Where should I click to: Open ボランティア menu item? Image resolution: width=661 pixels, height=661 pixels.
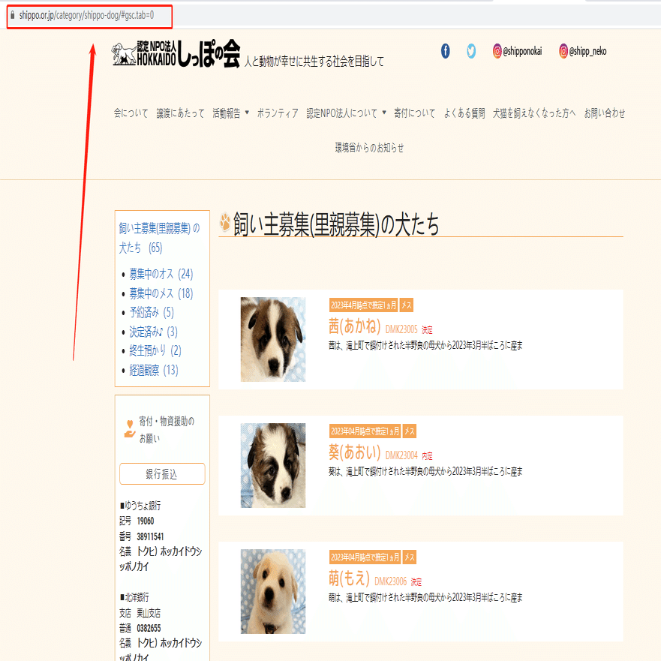pos(278,113)
